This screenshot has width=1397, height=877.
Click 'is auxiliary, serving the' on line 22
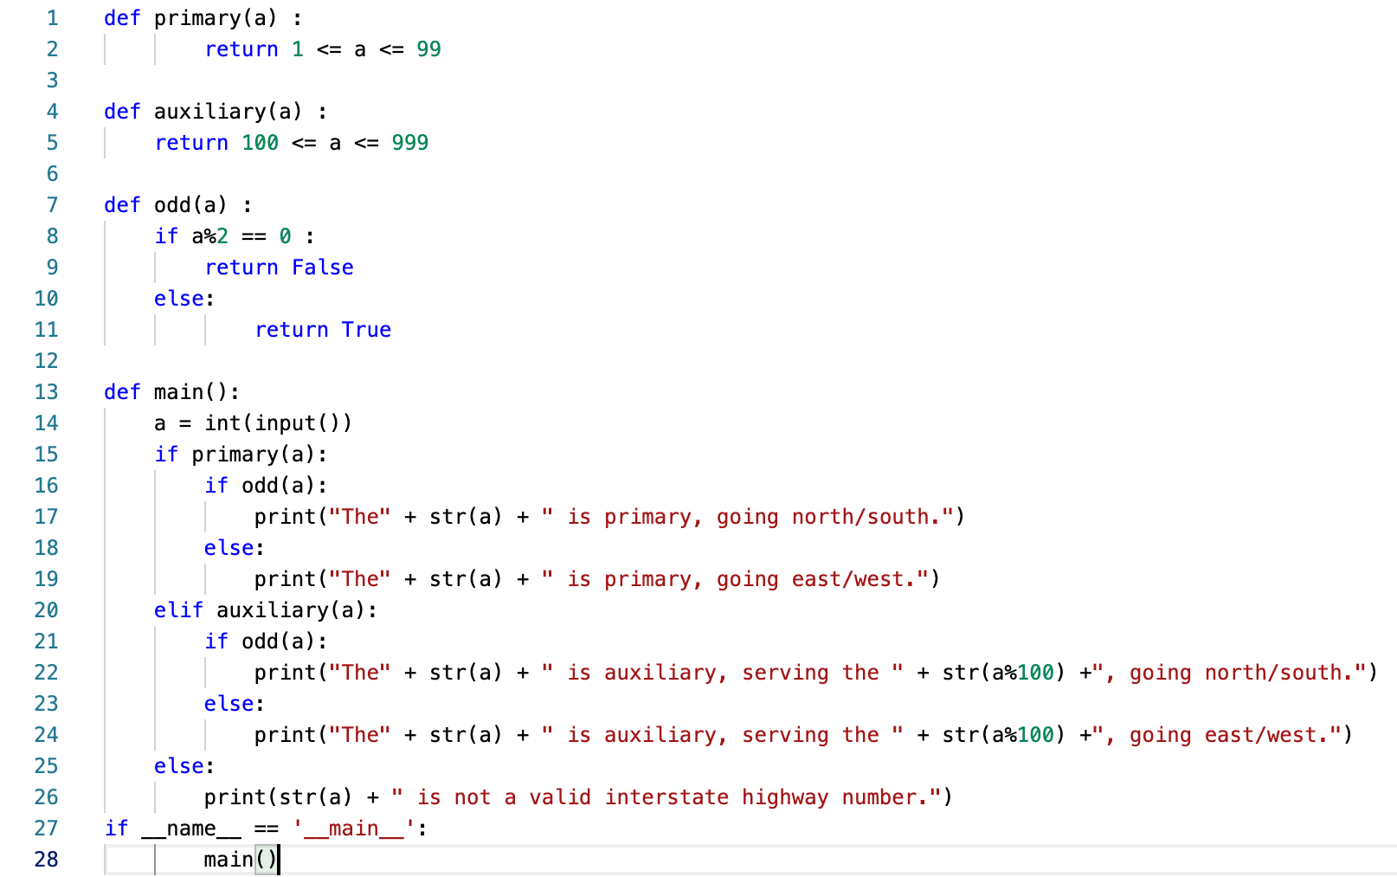coord(723,673)
